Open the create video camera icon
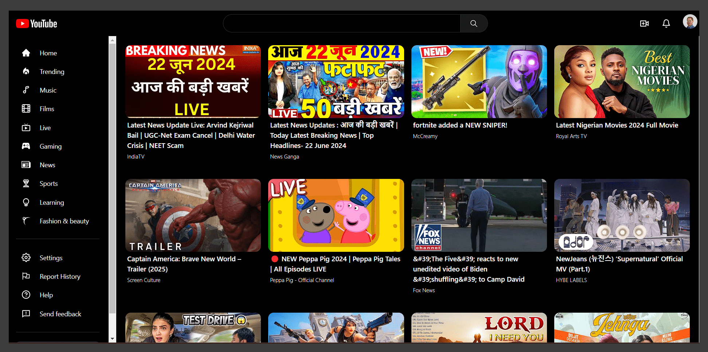The height and width of the screenshot is (352, 708). (x=644, y=24)
